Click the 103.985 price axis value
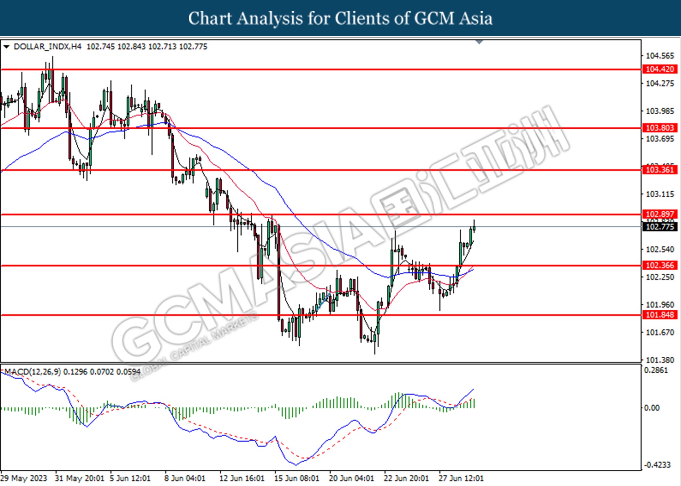This screenshot has height=486, width=681. 660,111
